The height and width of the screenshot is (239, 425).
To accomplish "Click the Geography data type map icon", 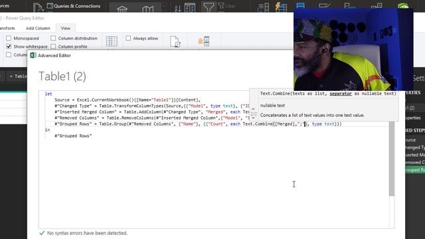I will pyautogui.click(x=147, y=9).
